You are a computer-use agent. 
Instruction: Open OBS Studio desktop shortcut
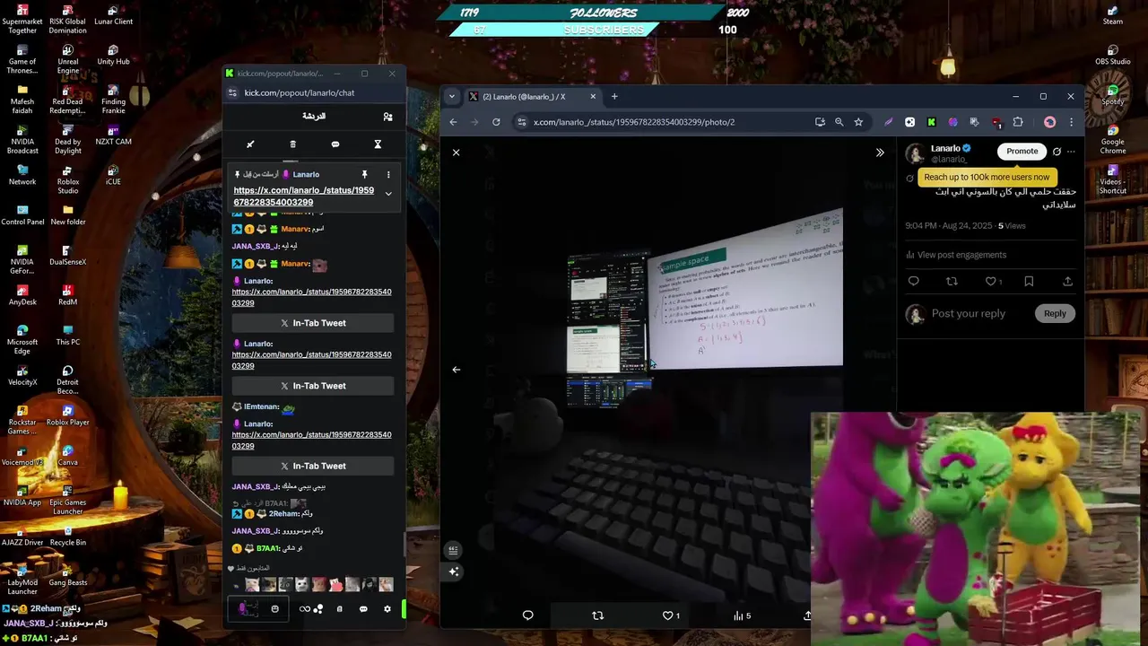click(x=1113, y=56)
